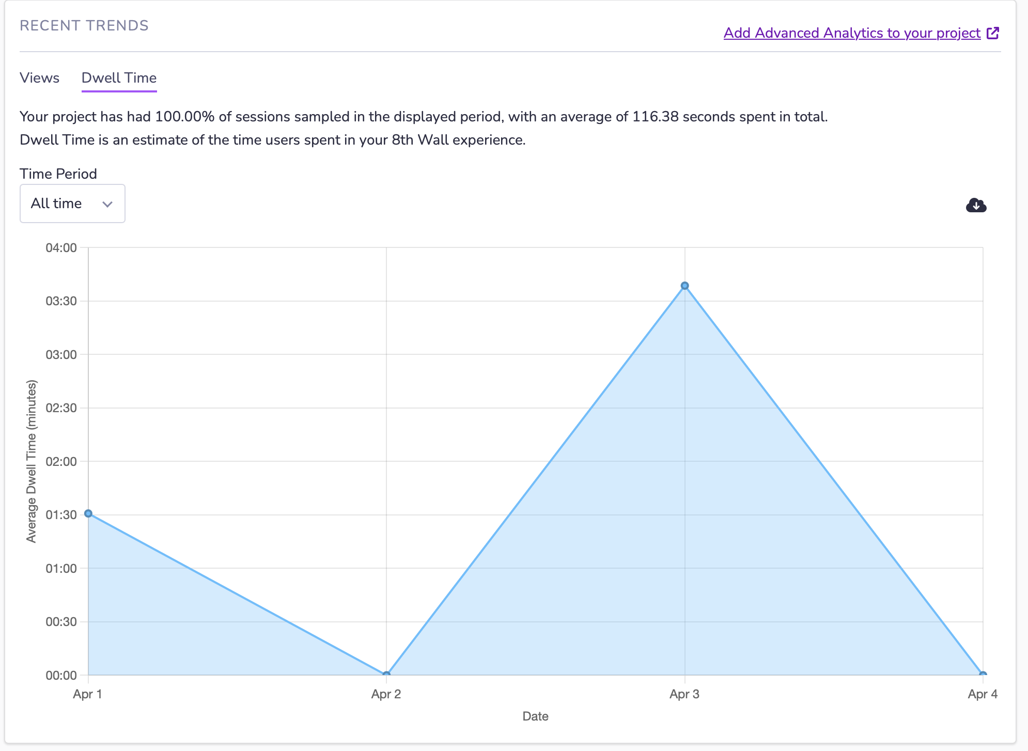Click the Apr 2 data point at zero
The height and width of the screenshot is (751, 1028).
386,674
